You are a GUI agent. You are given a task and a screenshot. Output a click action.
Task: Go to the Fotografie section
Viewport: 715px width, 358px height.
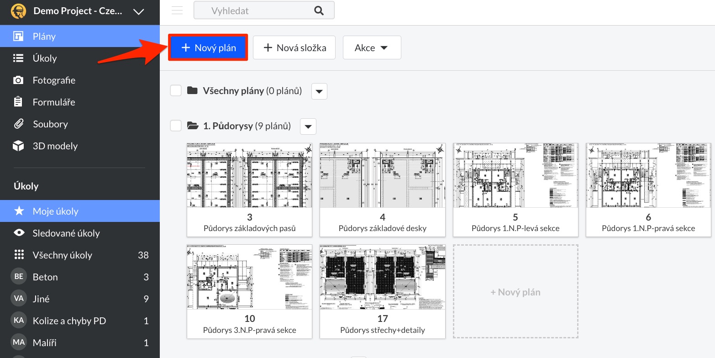80,80
